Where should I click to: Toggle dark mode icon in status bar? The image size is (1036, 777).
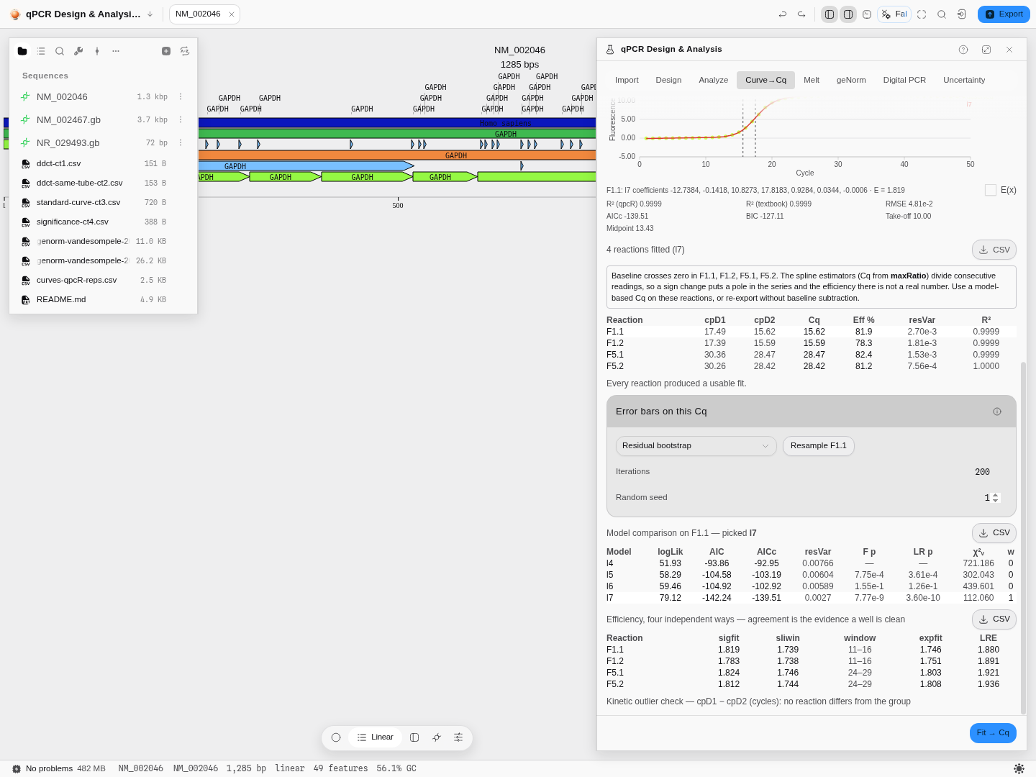pyautogui.click(x=1019, y=768)
